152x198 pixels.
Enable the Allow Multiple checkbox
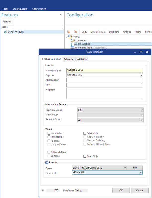49,152
